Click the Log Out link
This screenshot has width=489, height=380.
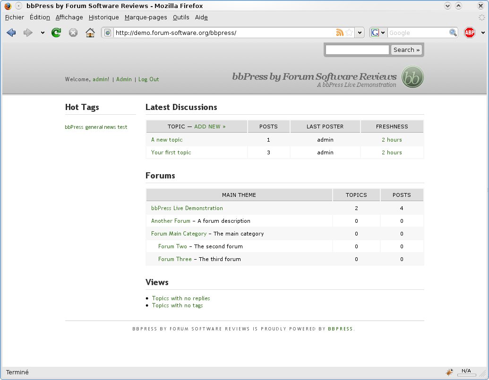coord(148,79)
